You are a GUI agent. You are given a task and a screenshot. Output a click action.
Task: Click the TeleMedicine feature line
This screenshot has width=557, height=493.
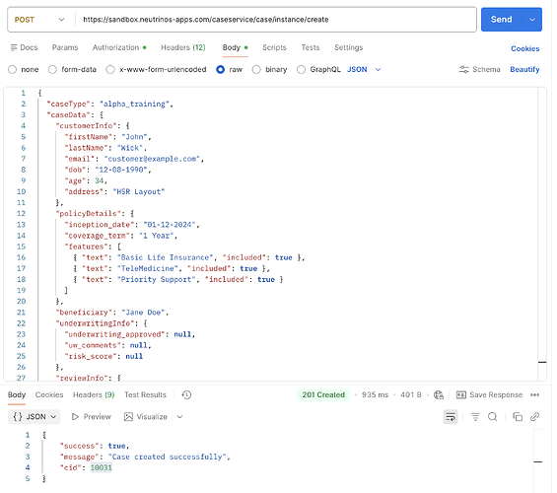point(172,268)
